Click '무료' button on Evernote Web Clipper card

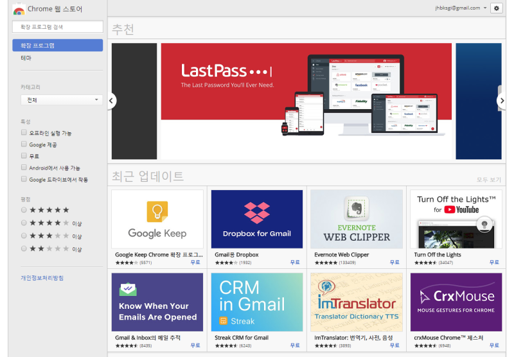click(394, 263)
